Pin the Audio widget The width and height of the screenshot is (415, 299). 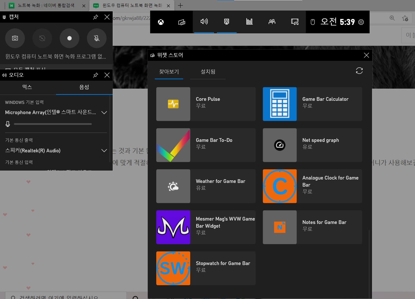click(96, 75)
